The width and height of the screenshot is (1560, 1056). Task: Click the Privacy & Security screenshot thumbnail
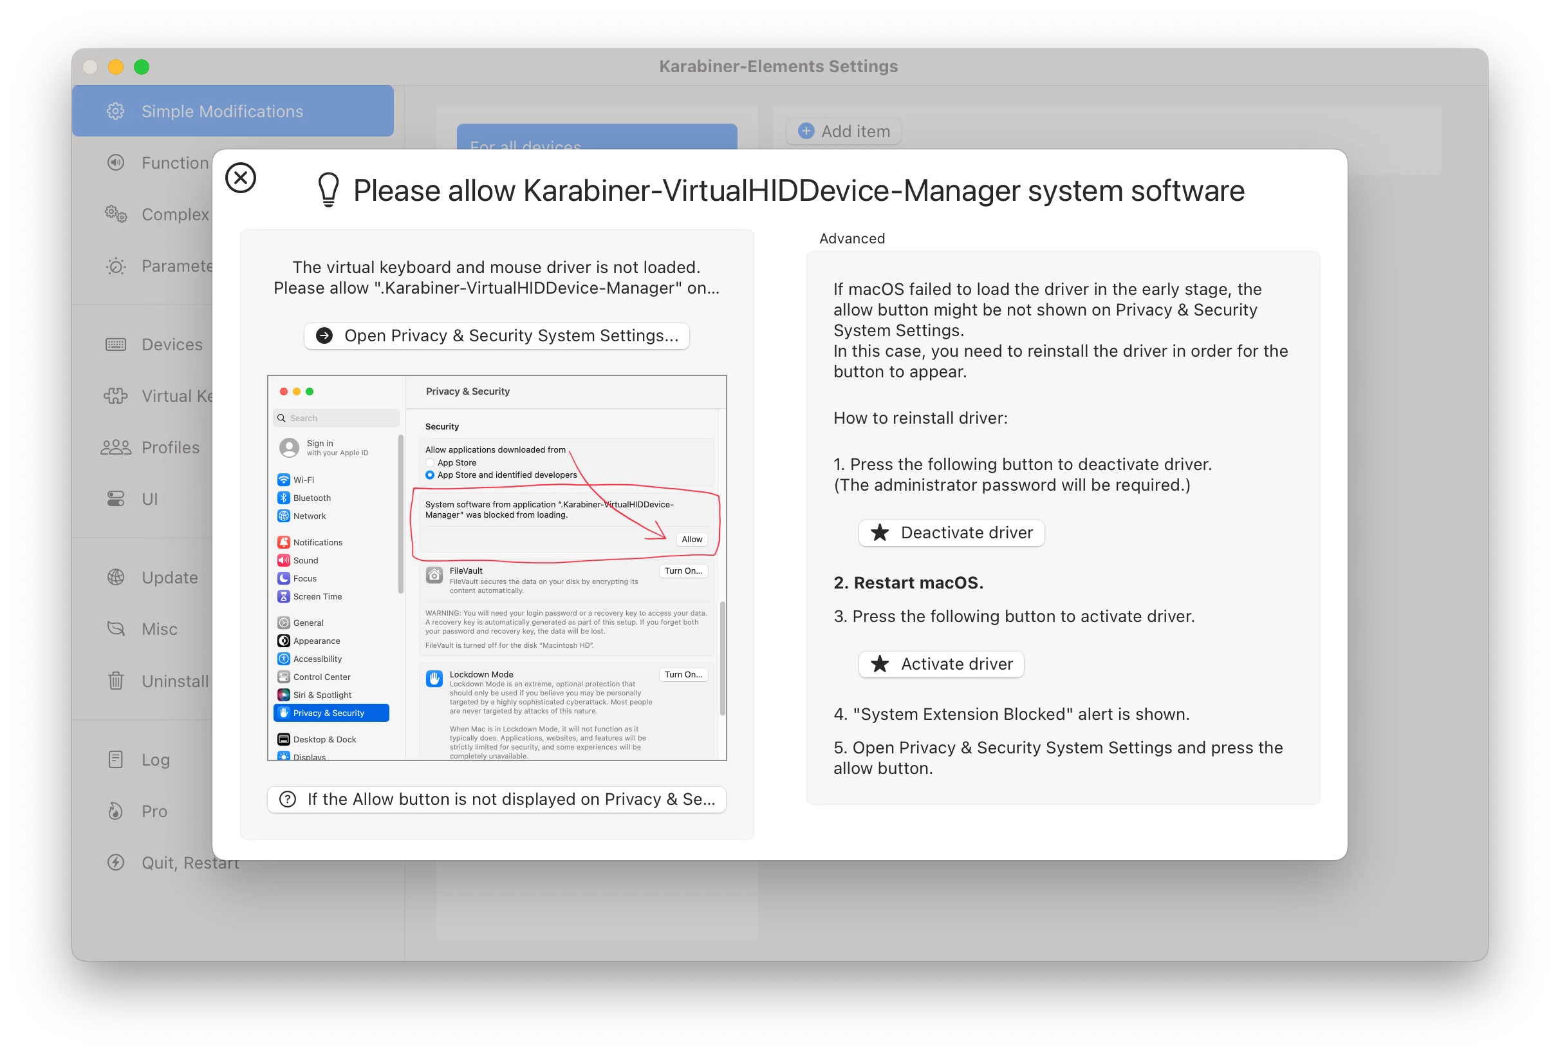(x=497, y=568)
